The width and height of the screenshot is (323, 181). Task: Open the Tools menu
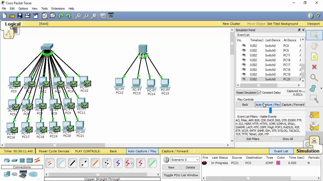44,9
